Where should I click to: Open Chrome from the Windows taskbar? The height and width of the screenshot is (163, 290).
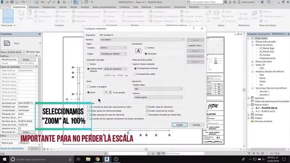click(x=97, y=159)
